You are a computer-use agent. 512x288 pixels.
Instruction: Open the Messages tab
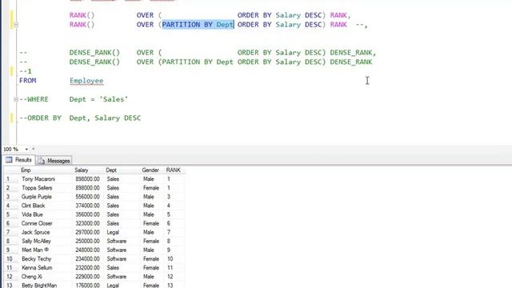coord(54,161)
